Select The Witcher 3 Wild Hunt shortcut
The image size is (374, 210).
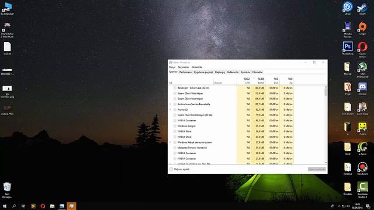(x=7, y=30)
